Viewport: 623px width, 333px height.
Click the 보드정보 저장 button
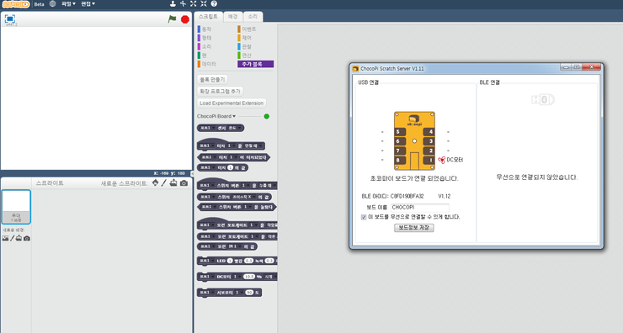[x=413, y=228]
